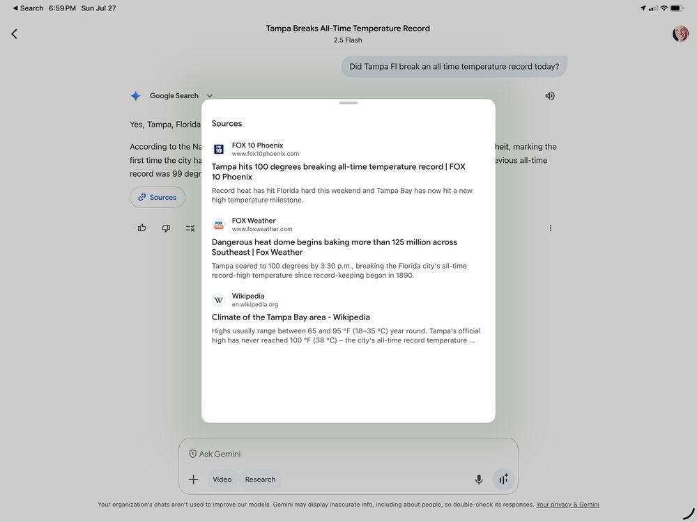Open the user profile avatar
Image resolution: width=697 pixels, height=522 pixels.
tap(680, 33)
